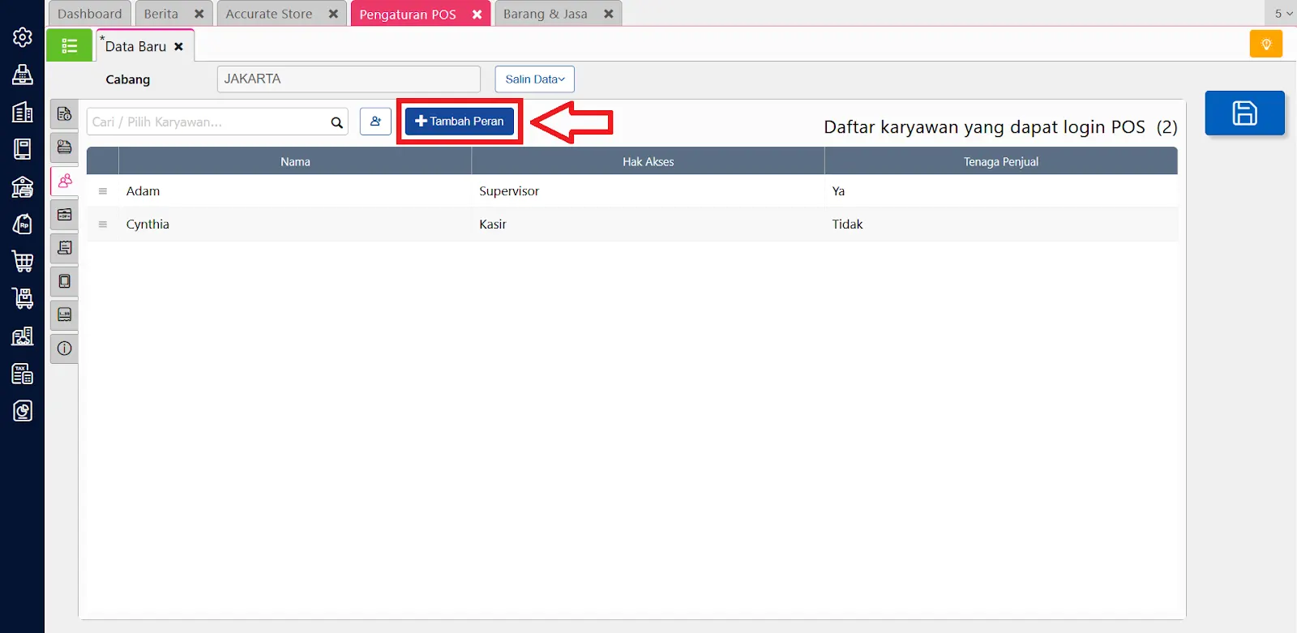Open the settings gear in the sidebar
1297x633 pixels.
coord(23,37)
